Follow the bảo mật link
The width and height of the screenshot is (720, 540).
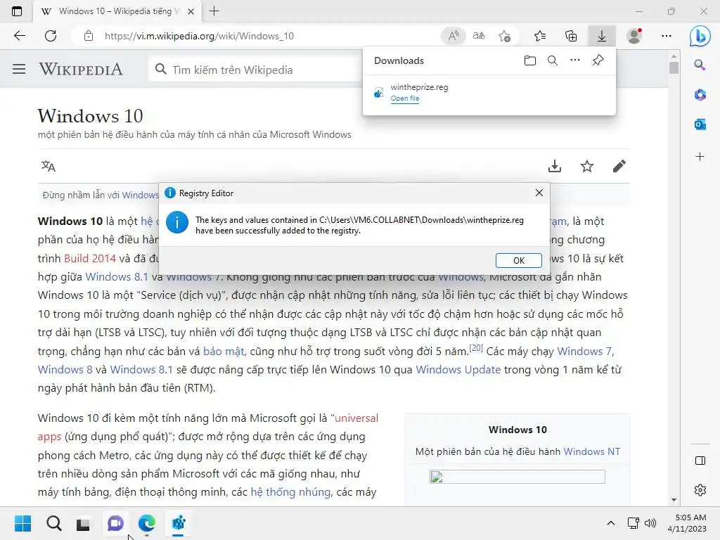(224, 352)
